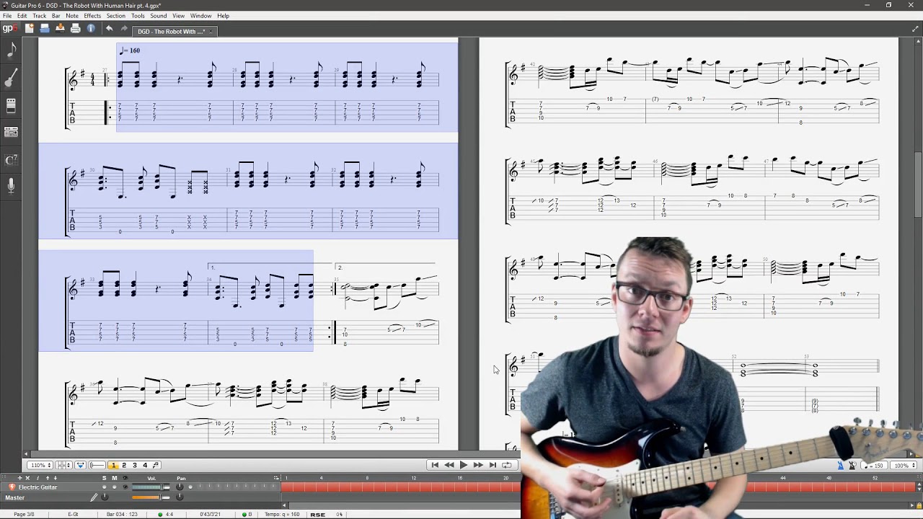This screenshot has width=923, height=519.
Task: Add a track with plus icon
Action: [19, 477]
